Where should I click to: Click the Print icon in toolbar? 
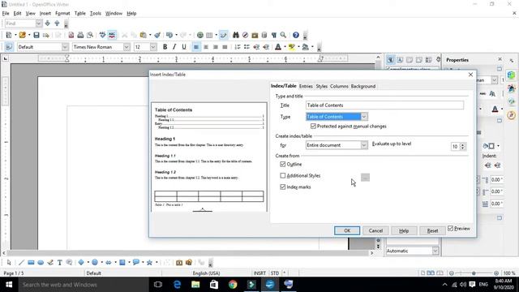point(80,35)
